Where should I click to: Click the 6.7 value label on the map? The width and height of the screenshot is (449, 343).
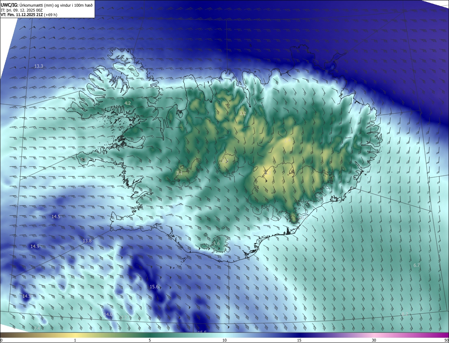[417, 265]
